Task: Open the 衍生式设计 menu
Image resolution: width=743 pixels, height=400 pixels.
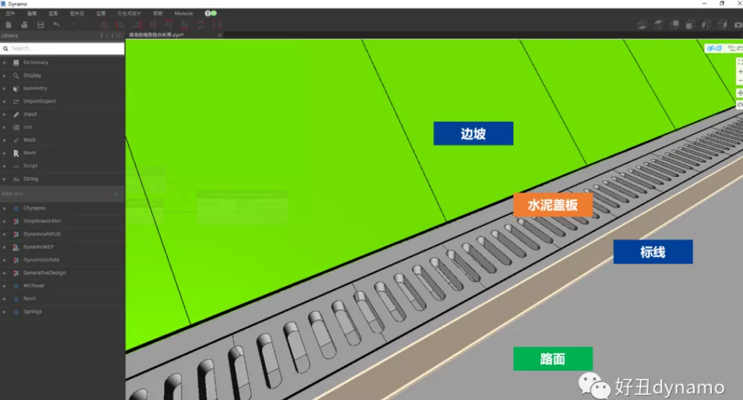Action: coord(130,13)
